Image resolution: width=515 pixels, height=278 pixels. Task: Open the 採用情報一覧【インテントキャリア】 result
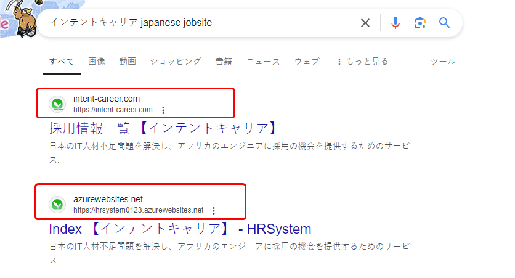coord(164,128)
